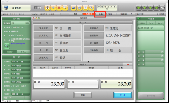
Task: Click the 報價系統 computer logo
Action: pos(6,8)
